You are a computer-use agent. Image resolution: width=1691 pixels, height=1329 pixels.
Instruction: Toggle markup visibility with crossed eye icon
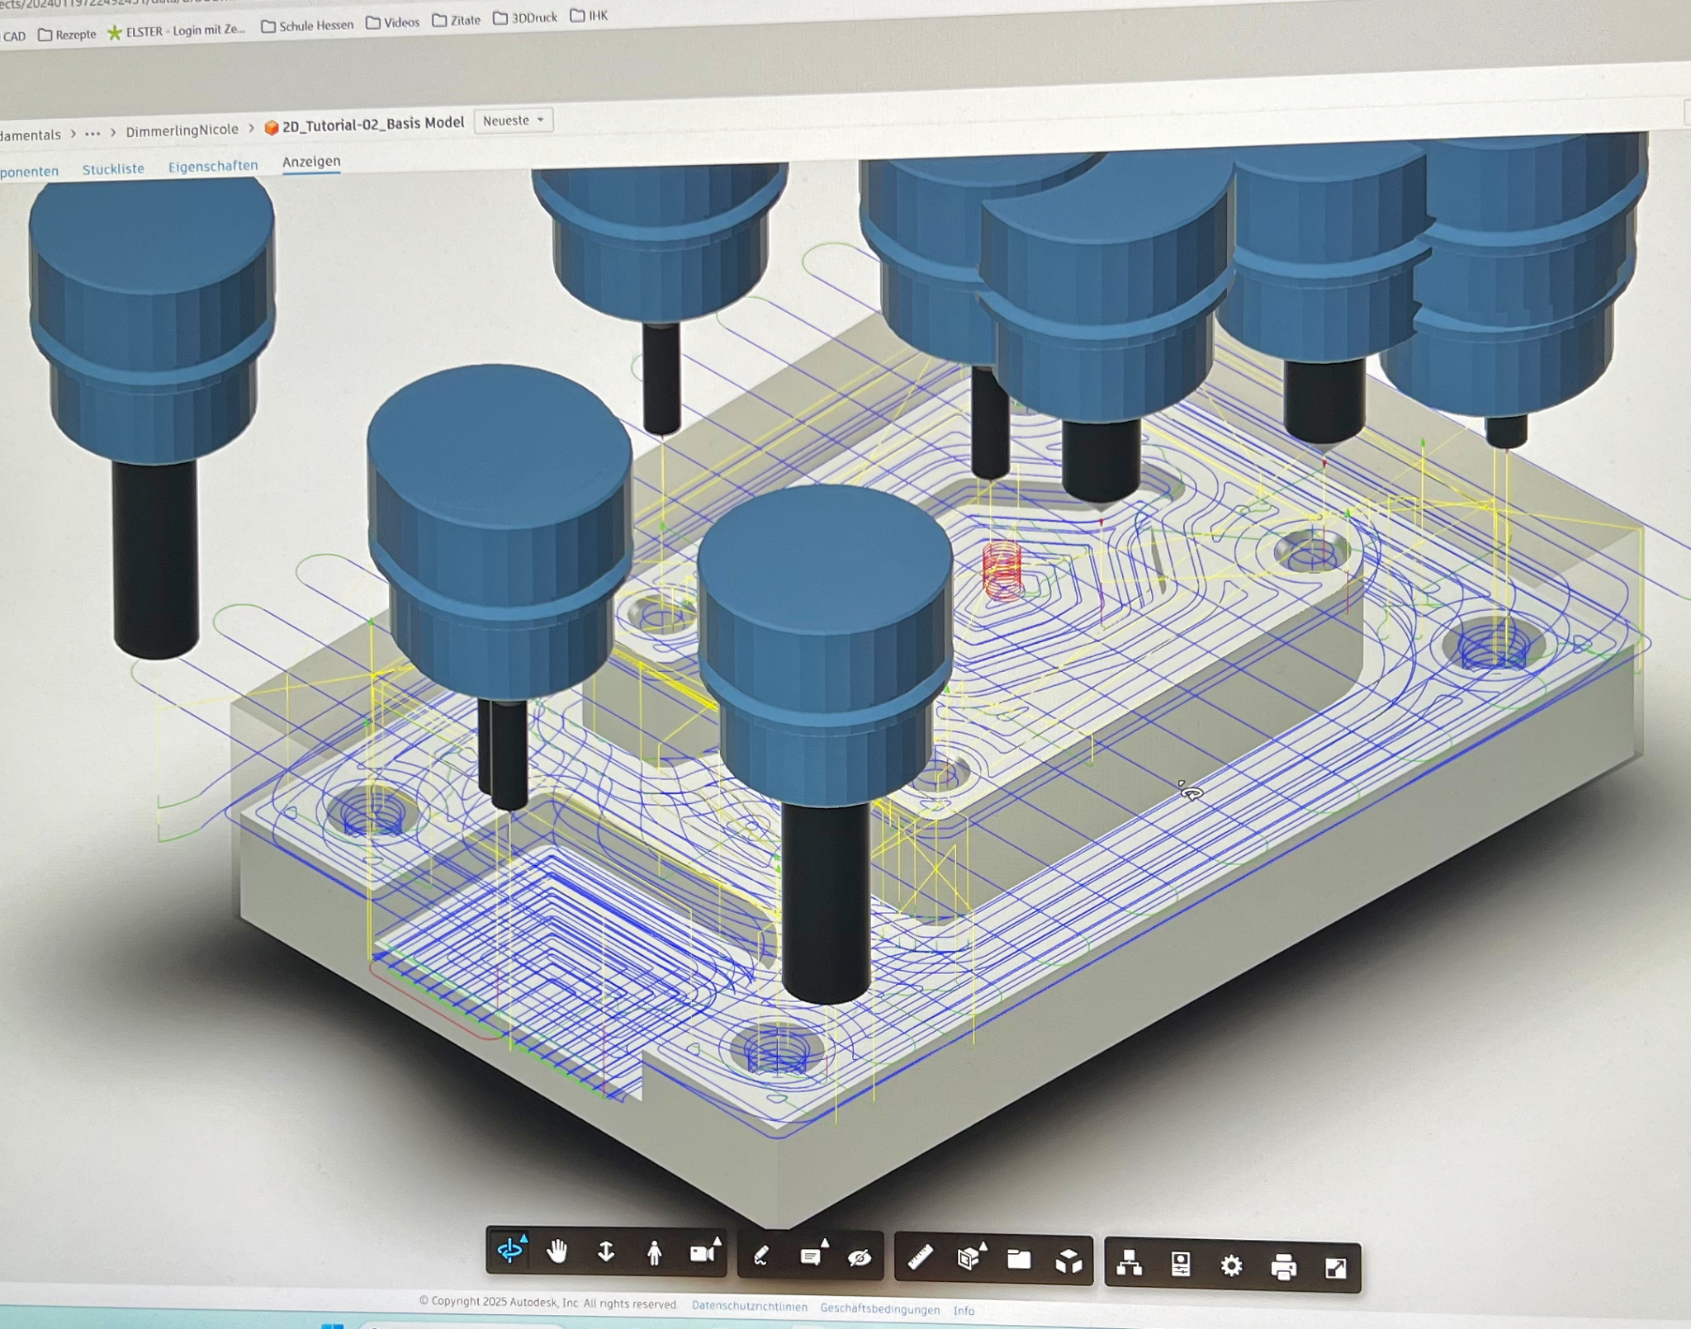coord(860,1258)
